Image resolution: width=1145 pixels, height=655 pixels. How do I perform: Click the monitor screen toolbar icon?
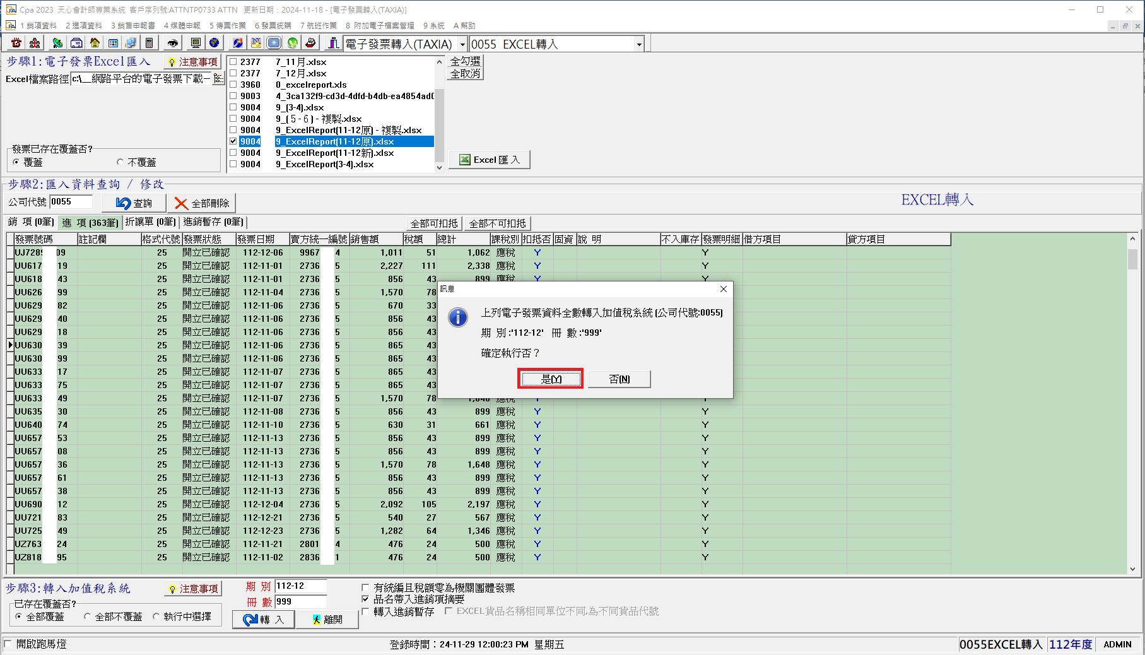point(196,43)
